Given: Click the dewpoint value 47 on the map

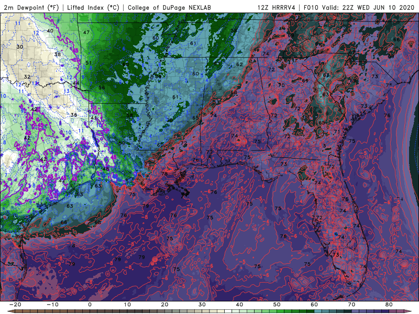Looking at the screenshot, I should tap(86, 32).
